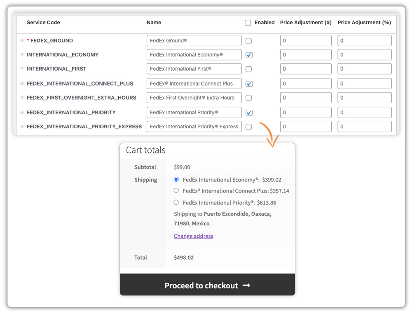Click drag handle of FEDEX_FIRST_OVERNIGHT_EXTRA_HOURS
Screen dimensions: 412x313
pyautogui.click(x=22, y=97)
